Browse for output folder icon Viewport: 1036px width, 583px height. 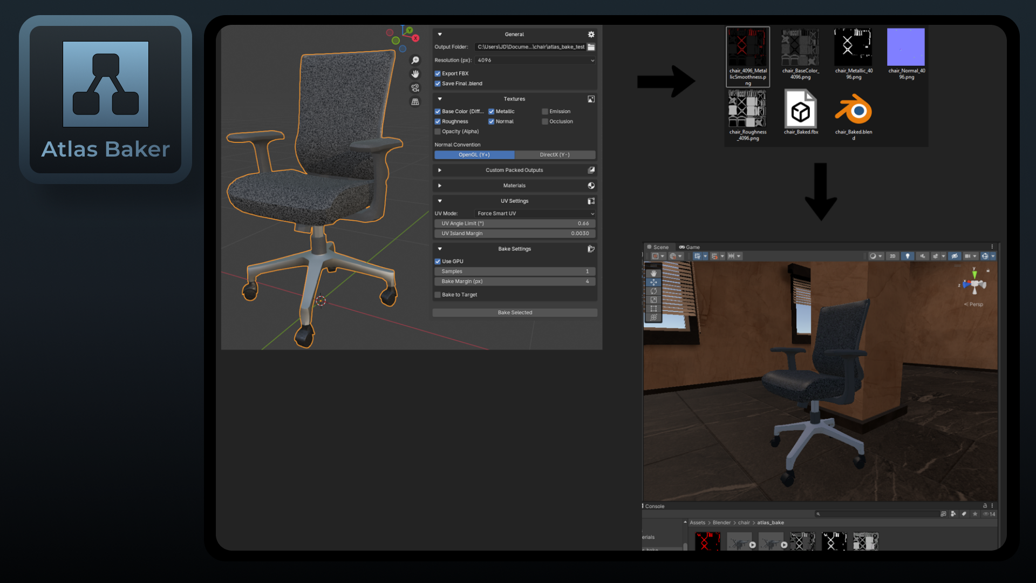591,47
